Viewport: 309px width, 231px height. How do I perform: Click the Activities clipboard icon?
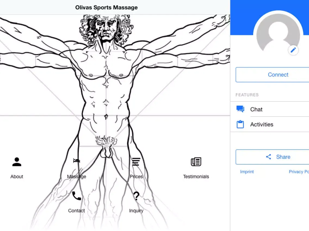(240, 124)
